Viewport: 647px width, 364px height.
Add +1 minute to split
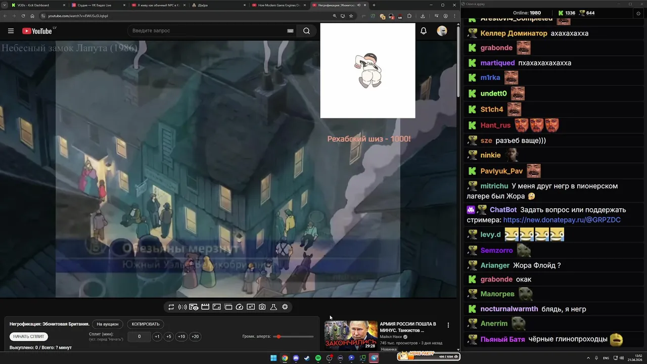157,337
